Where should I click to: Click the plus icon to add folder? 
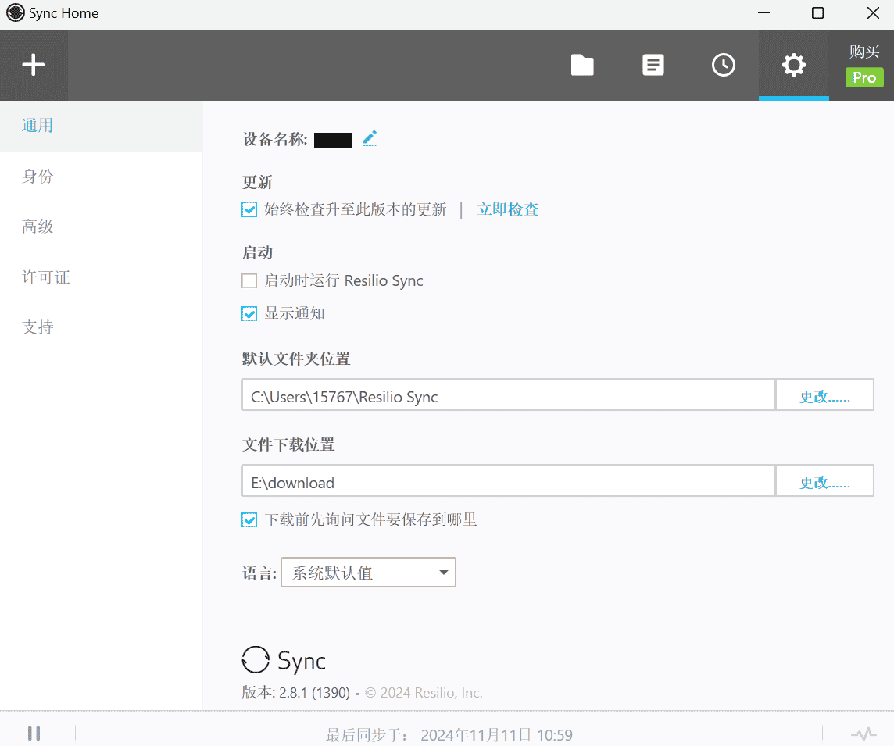coord(34,65)
